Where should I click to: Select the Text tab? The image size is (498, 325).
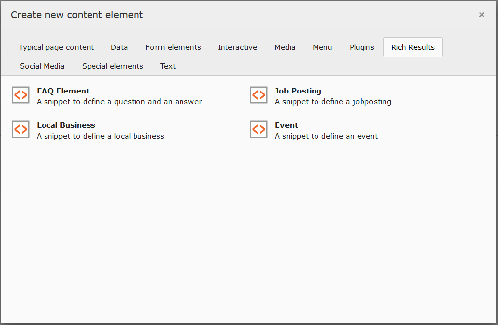[x=168, y=66]
